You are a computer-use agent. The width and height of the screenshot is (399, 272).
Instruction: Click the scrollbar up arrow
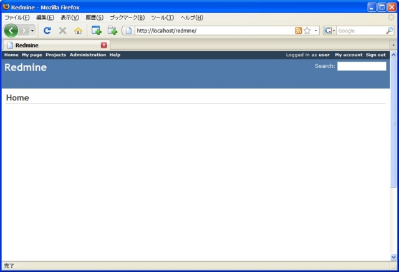tap(393, 55)
